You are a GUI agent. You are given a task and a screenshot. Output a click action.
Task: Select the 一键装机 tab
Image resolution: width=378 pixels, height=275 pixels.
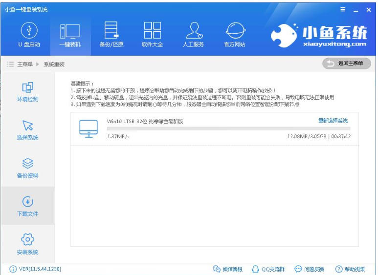click(x=70, y=36)
